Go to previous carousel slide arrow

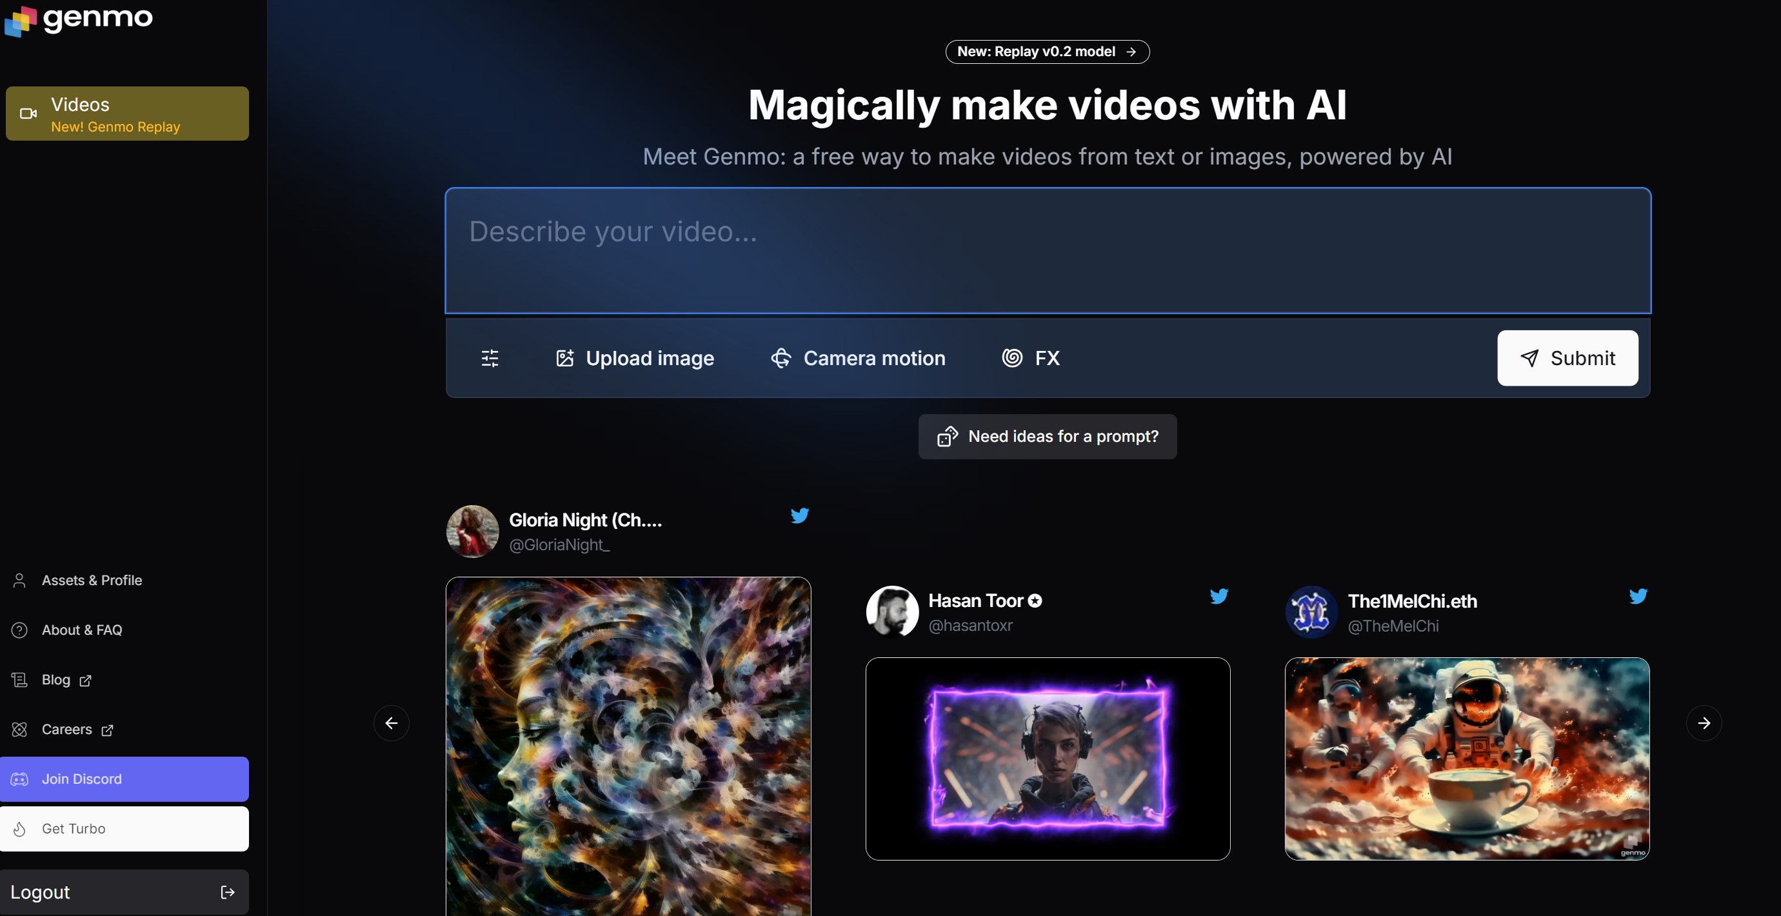tap(392, 723)
